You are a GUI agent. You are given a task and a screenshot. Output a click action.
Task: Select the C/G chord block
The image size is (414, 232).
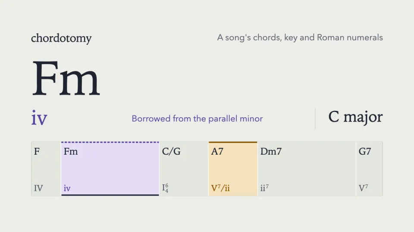[184, 168]
